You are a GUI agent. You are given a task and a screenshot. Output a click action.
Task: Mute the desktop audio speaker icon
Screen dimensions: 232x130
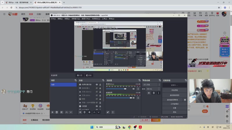click(x=134, y=98)
